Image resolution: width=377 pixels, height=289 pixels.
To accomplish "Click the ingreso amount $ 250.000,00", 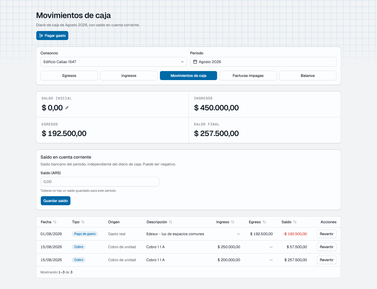I will tap(229, 247).
